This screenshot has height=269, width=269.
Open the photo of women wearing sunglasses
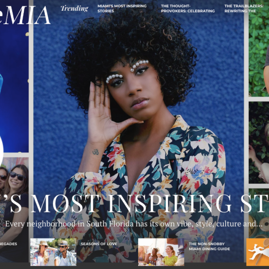[x=14, y=197]
